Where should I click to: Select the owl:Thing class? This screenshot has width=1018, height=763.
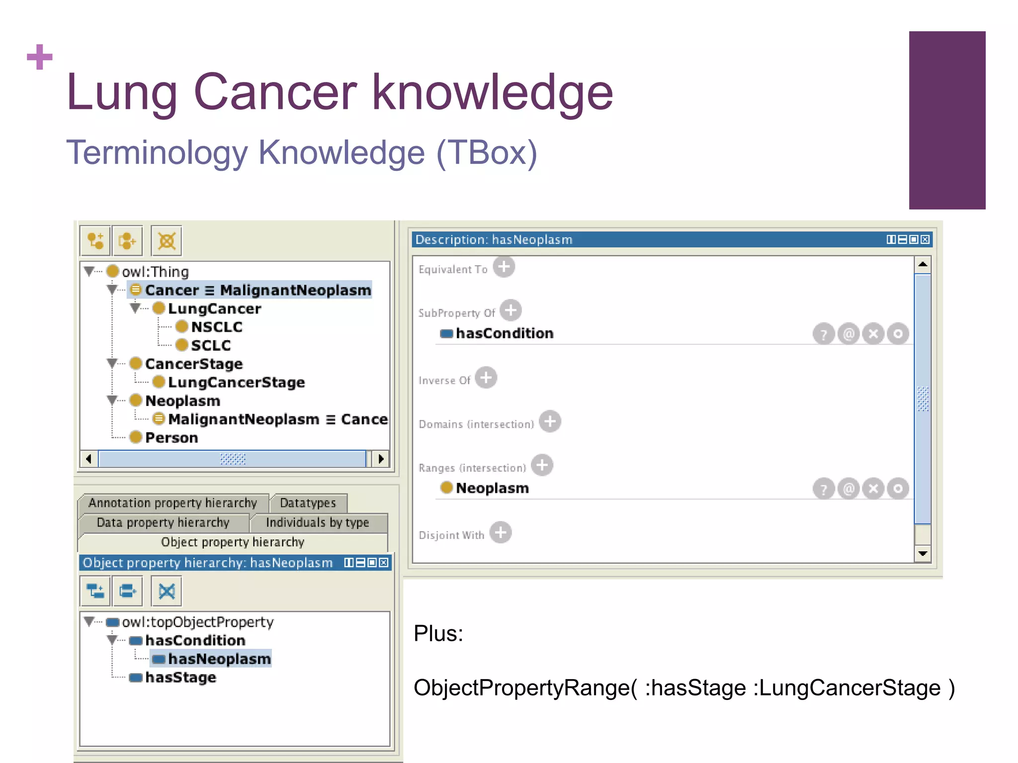(x=148, y=272)
